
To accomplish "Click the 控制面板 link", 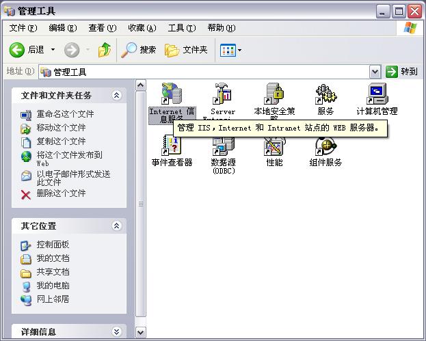I will tap(53, 245).
